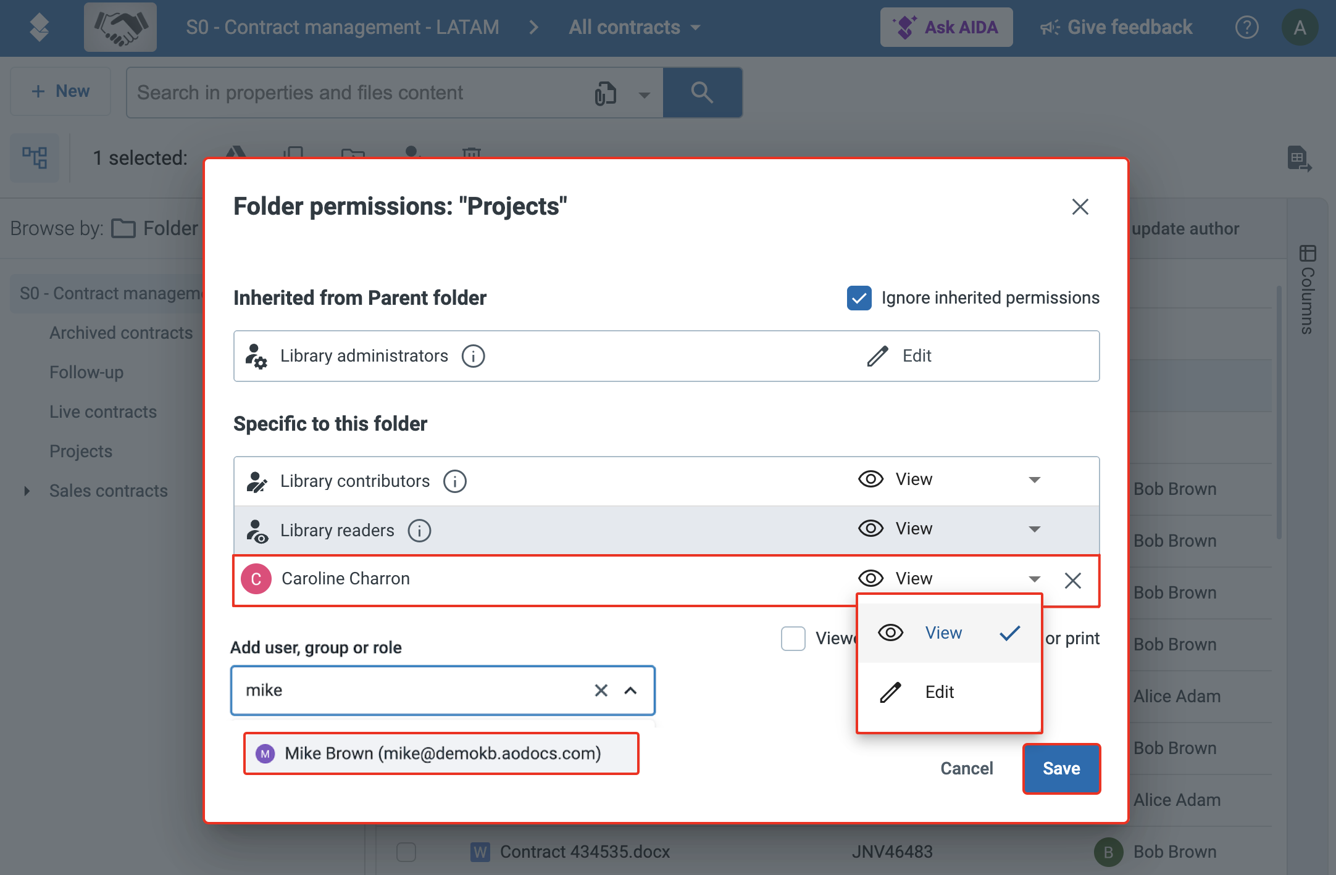The height and width of the screenshot is (875, 1336).
Task: Save the folder permissions
Action: click(1061, 768)
